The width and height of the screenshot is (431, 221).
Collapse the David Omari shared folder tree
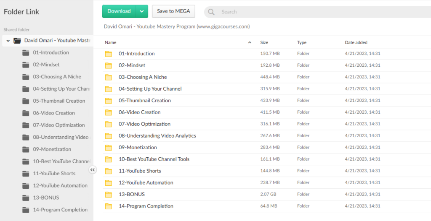(8, 41)
